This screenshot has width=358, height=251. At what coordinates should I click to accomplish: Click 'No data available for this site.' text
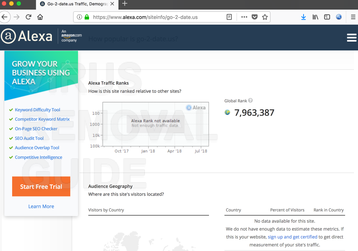click(x=285, y=221)
